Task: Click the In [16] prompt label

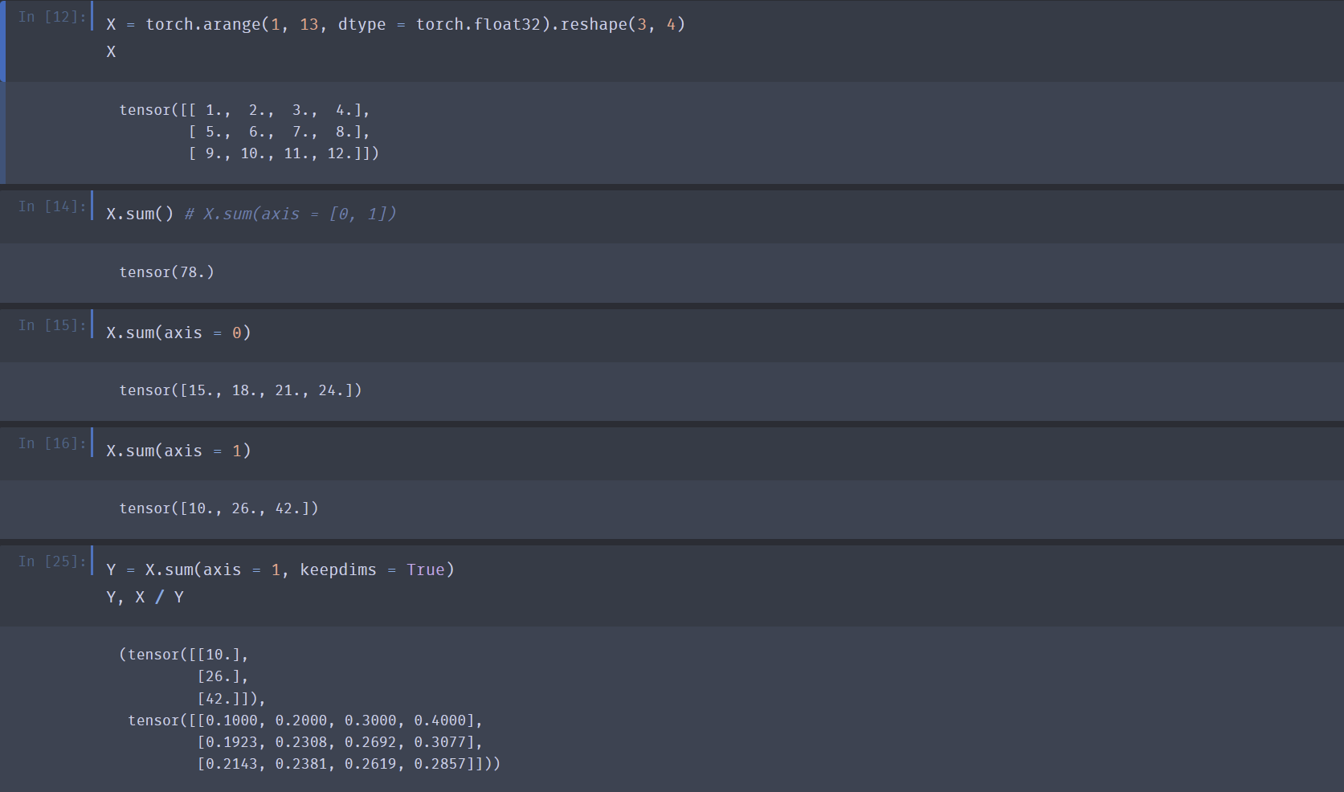Action: 52,443
